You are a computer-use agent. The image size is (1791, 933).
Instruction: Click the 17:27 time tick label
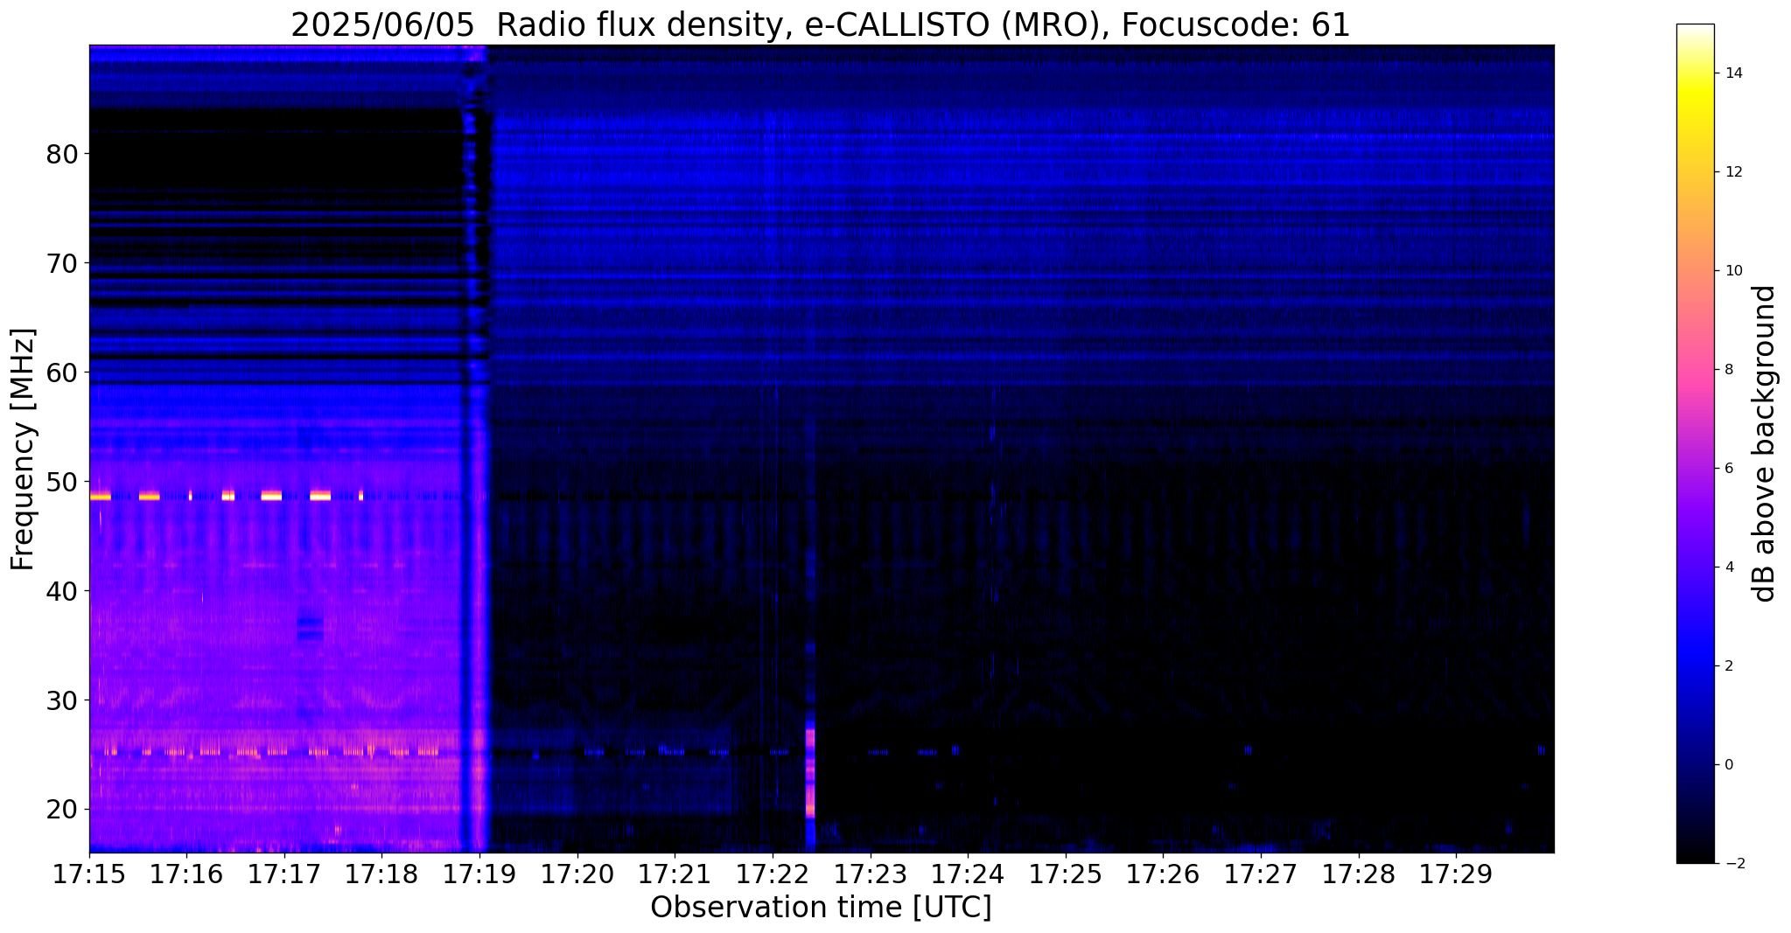(x=1261, y=874)
